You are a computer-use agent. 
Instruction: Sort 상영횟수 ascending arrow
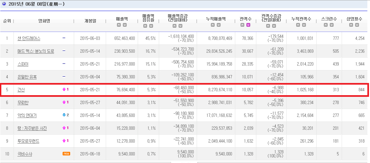click(x=351, y=25)
